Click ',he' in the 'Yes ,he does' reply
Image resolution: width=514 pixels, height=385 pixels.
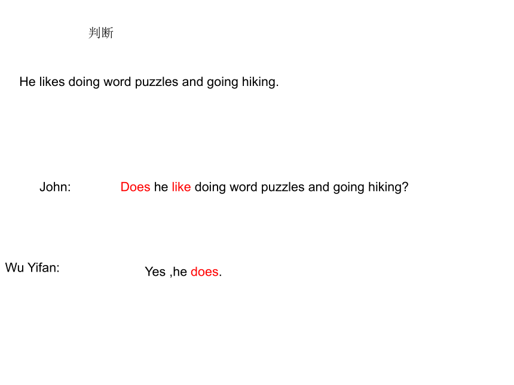point(178,272)
